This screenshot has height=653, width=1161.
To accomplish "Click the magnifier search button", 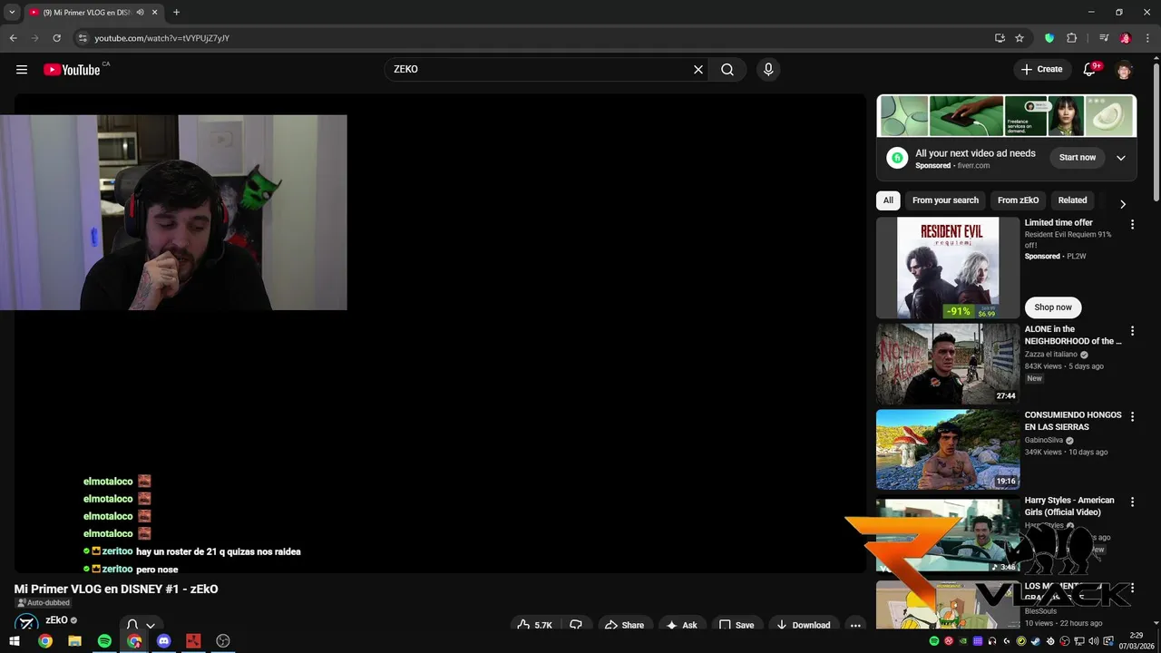I will [x=727, y=69].
